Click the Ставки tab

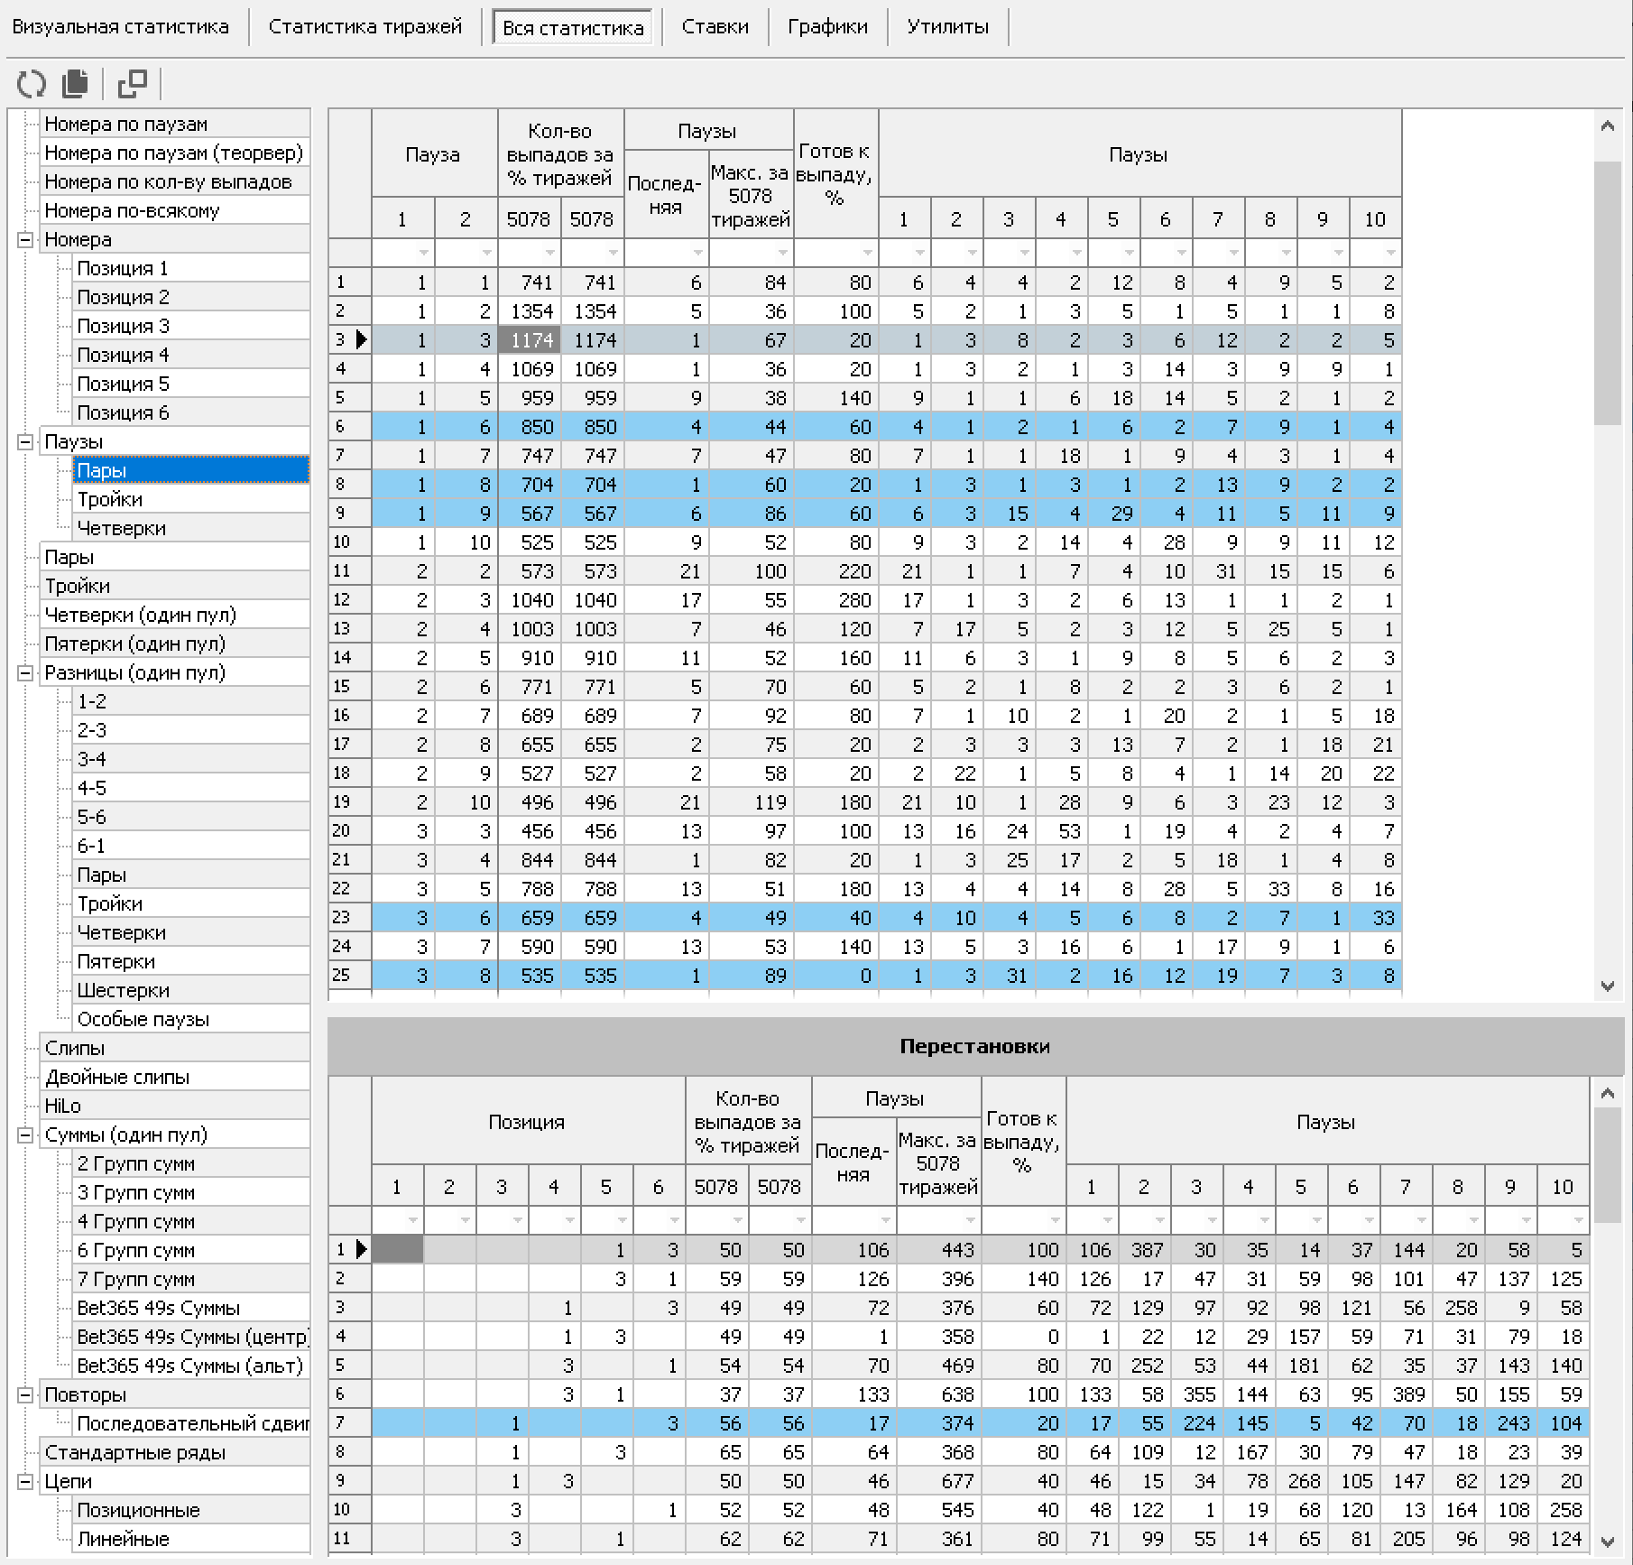tap(715, 27)
